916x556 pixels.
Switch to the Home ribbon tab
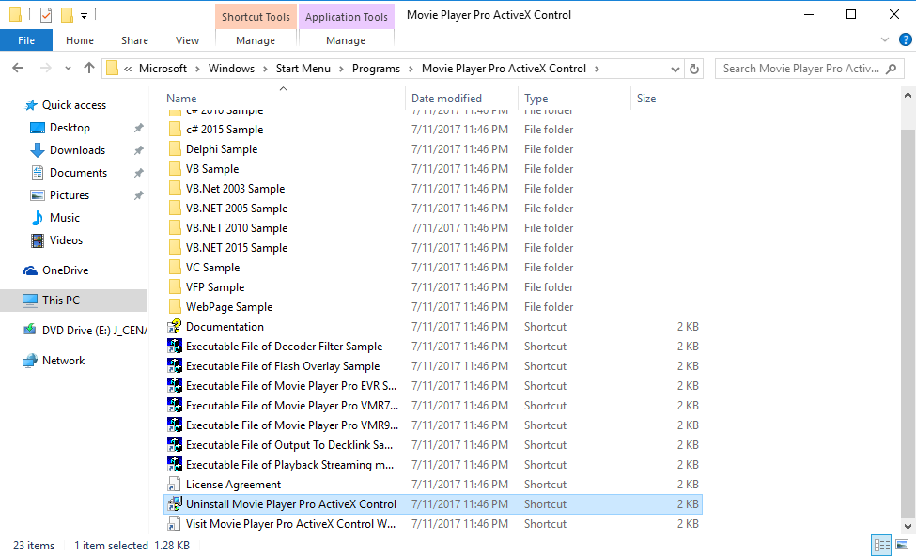coord(80,40)
